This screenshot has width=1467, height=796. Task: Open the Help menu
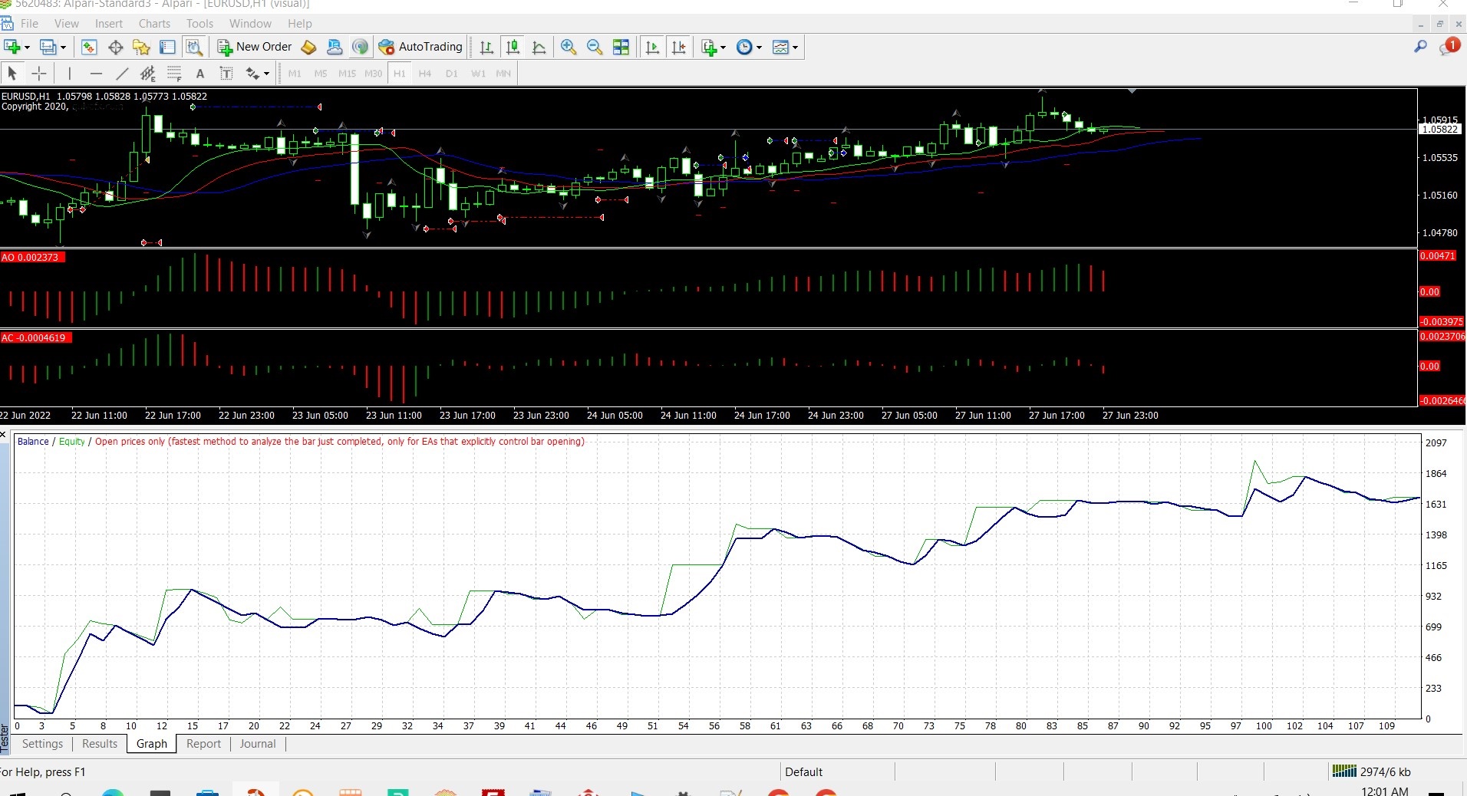(x=299, y=24)
